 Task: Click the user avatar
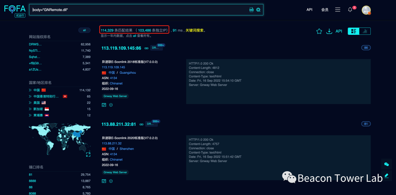366,10
